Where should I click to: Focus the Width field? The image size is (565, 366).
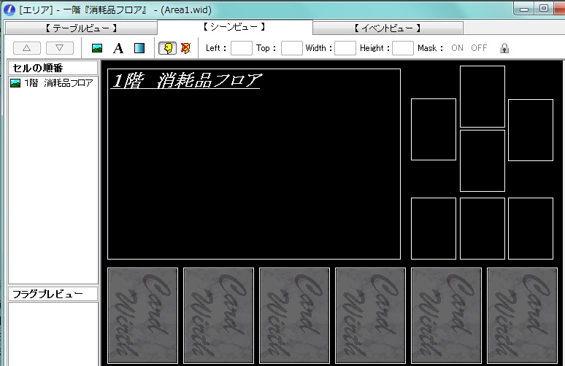pos(345,48)
